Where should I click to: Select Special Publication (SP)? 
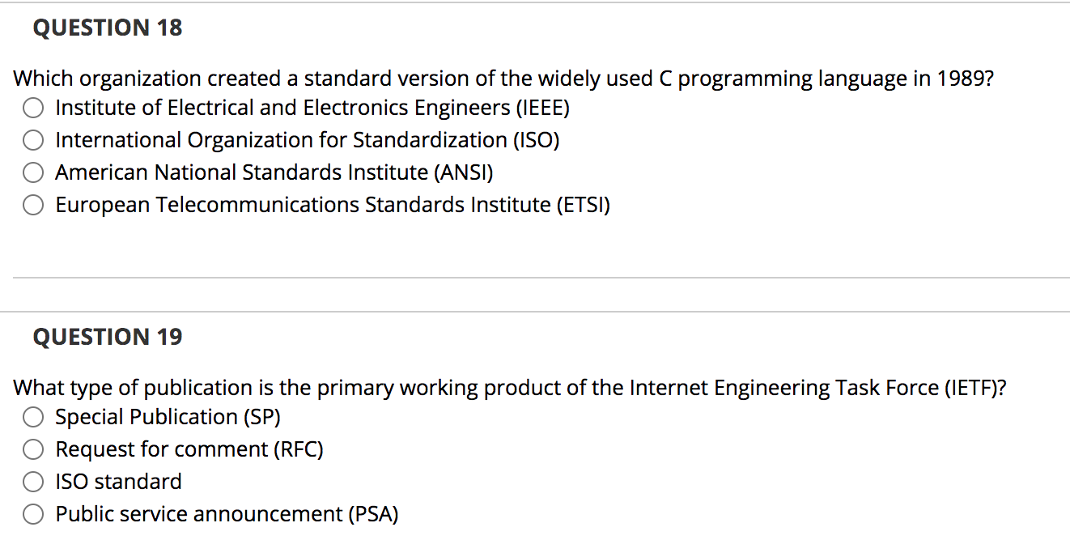point(32,417)
